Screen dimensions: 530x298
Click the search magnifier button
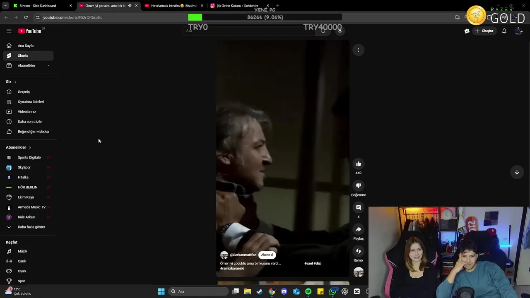click(x=323, y=31)
